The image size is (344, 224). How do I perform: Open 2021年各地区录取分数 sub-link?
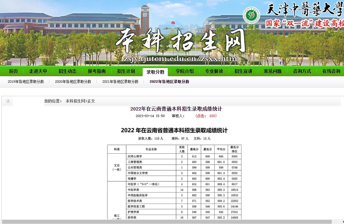[120, 82]
